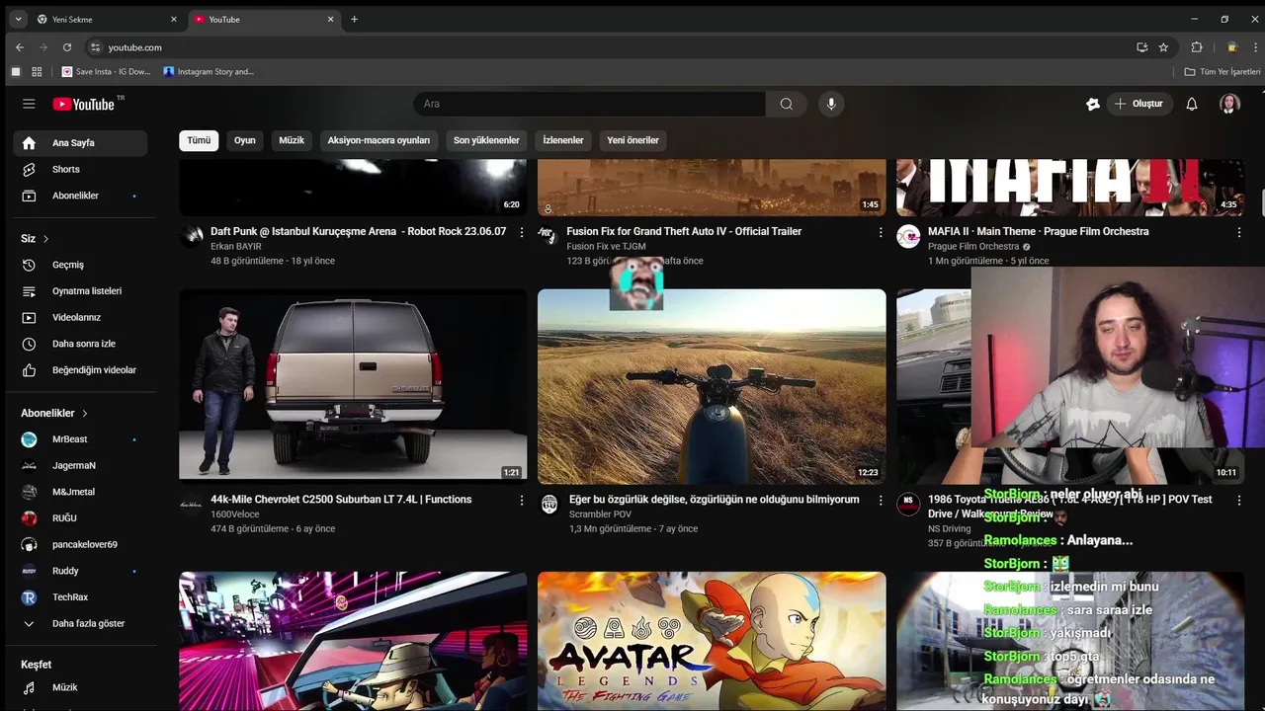
Task: Open Videolarınız in sidebar
Action: click(x=81, y=317)
